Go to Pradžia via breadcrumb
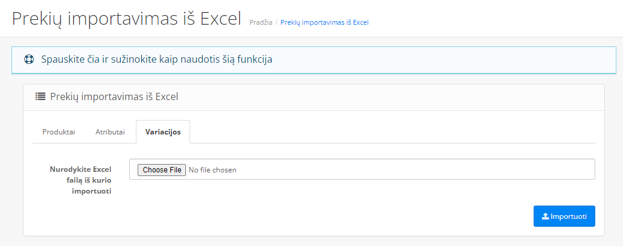This screenshot has width=623, height=246. pyautogui.click(x=261, y=23)
